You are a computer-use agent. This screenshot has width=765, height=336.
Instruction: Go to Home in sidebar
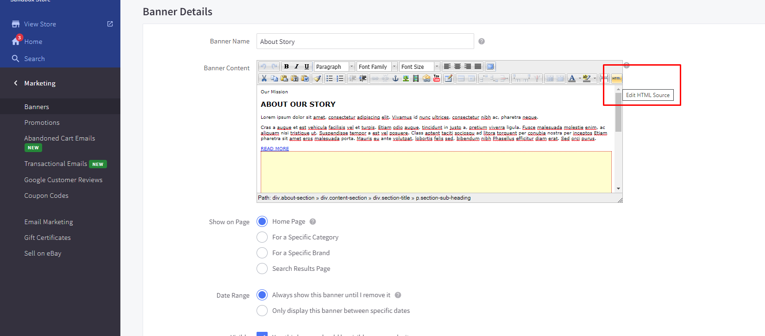pos(33,42)
